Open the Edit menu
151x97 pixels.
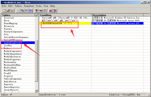click(11, 6)
